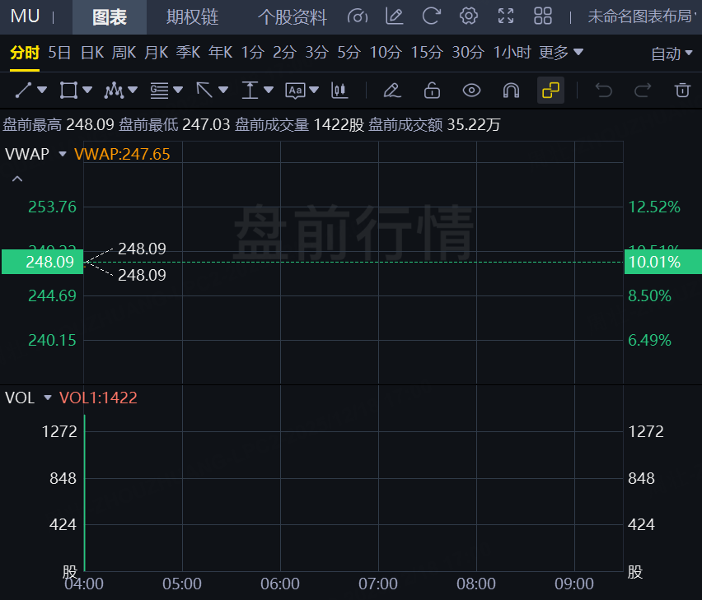Toggle drawing visibility with the eye icon
Screen dimensions: 702x600
pos(471,91)
